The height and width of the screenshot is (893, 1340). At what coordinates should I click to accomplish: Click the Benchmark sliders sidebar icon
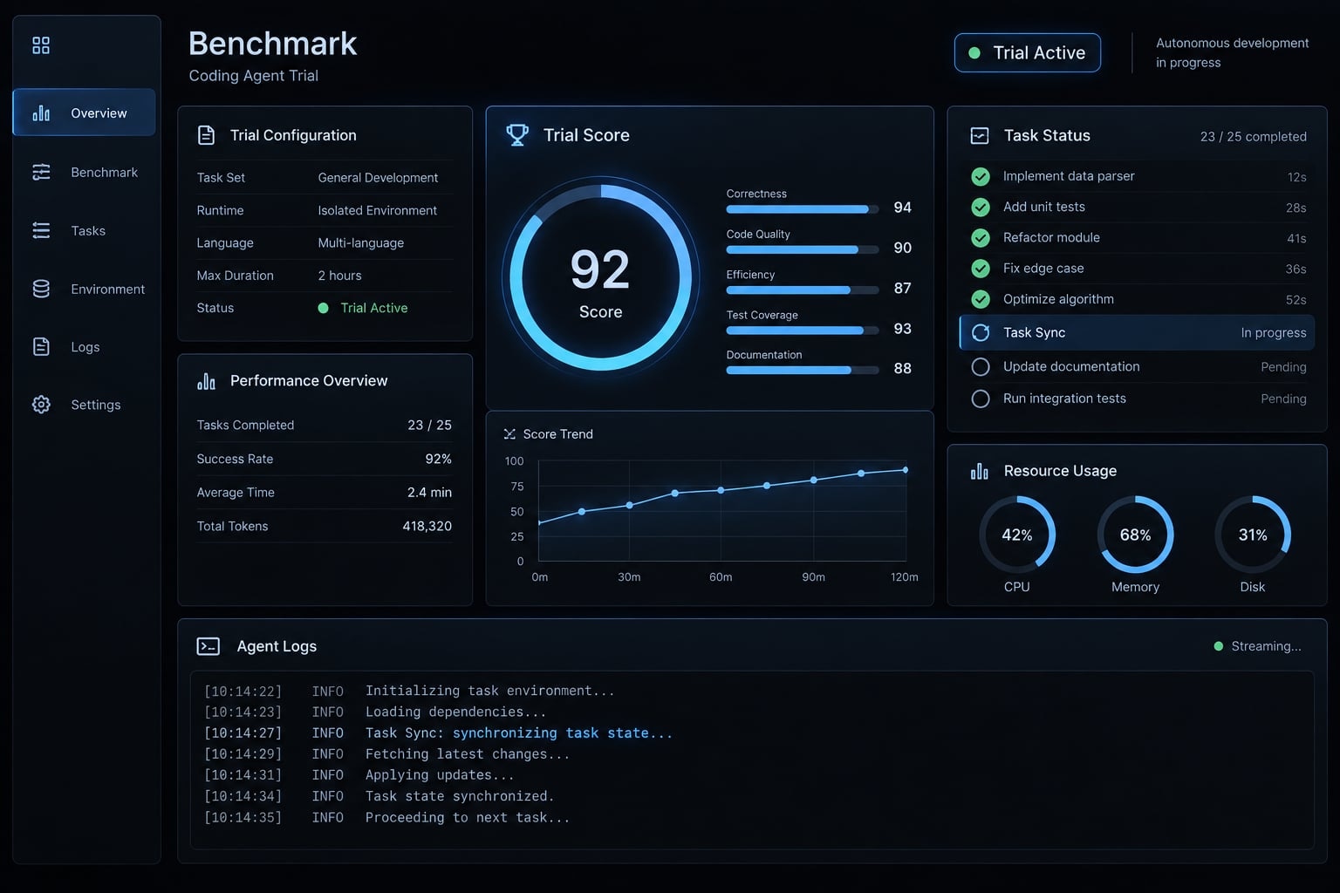coord(41,172)
